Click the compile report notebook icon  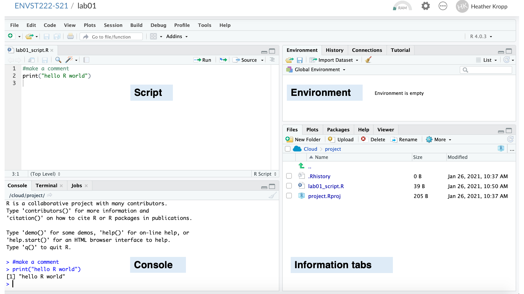pos(86,60)
